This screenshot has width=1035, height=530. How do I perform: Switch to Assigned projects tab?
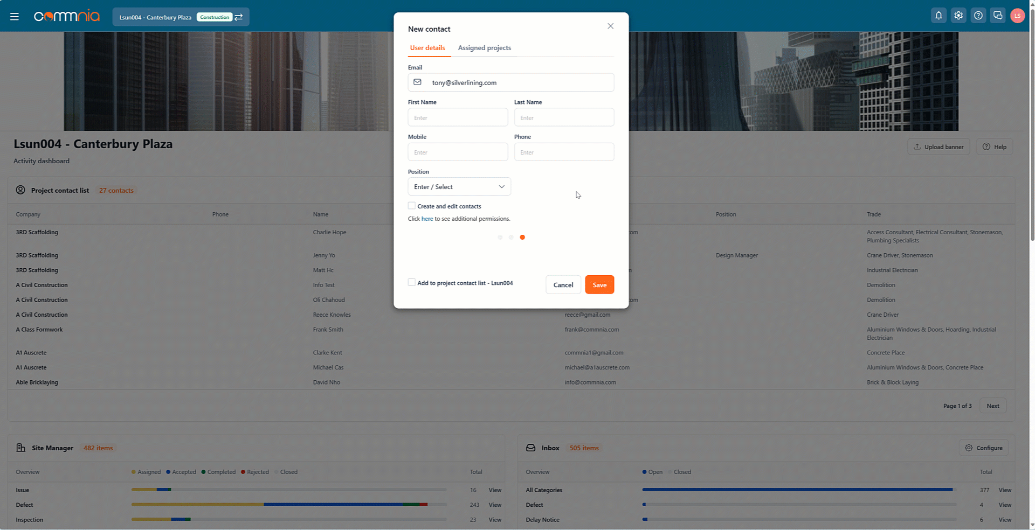coord(484,48)
